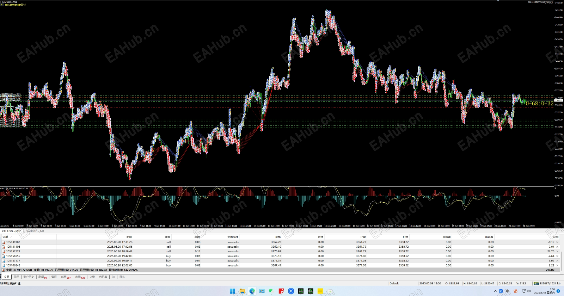564x296 pixels.
Task: Click the C: 3345.65 status bar value
Action: [505, 283]
